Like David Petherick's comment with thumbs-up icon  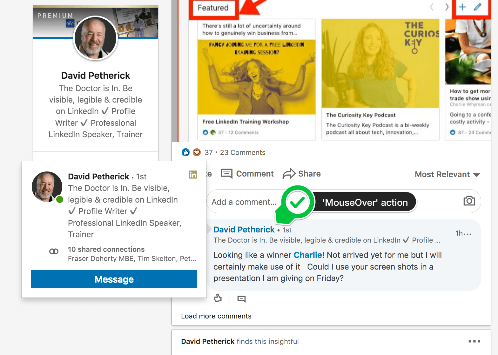tap(218, 298)
